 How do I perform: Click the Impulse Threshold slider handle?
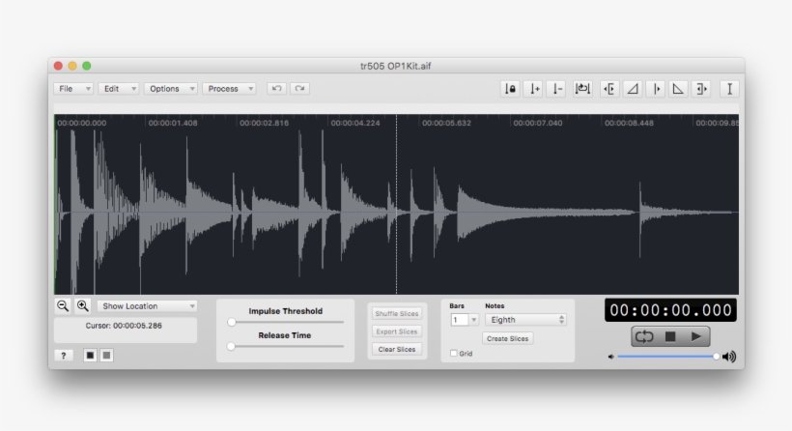(232, 322)
